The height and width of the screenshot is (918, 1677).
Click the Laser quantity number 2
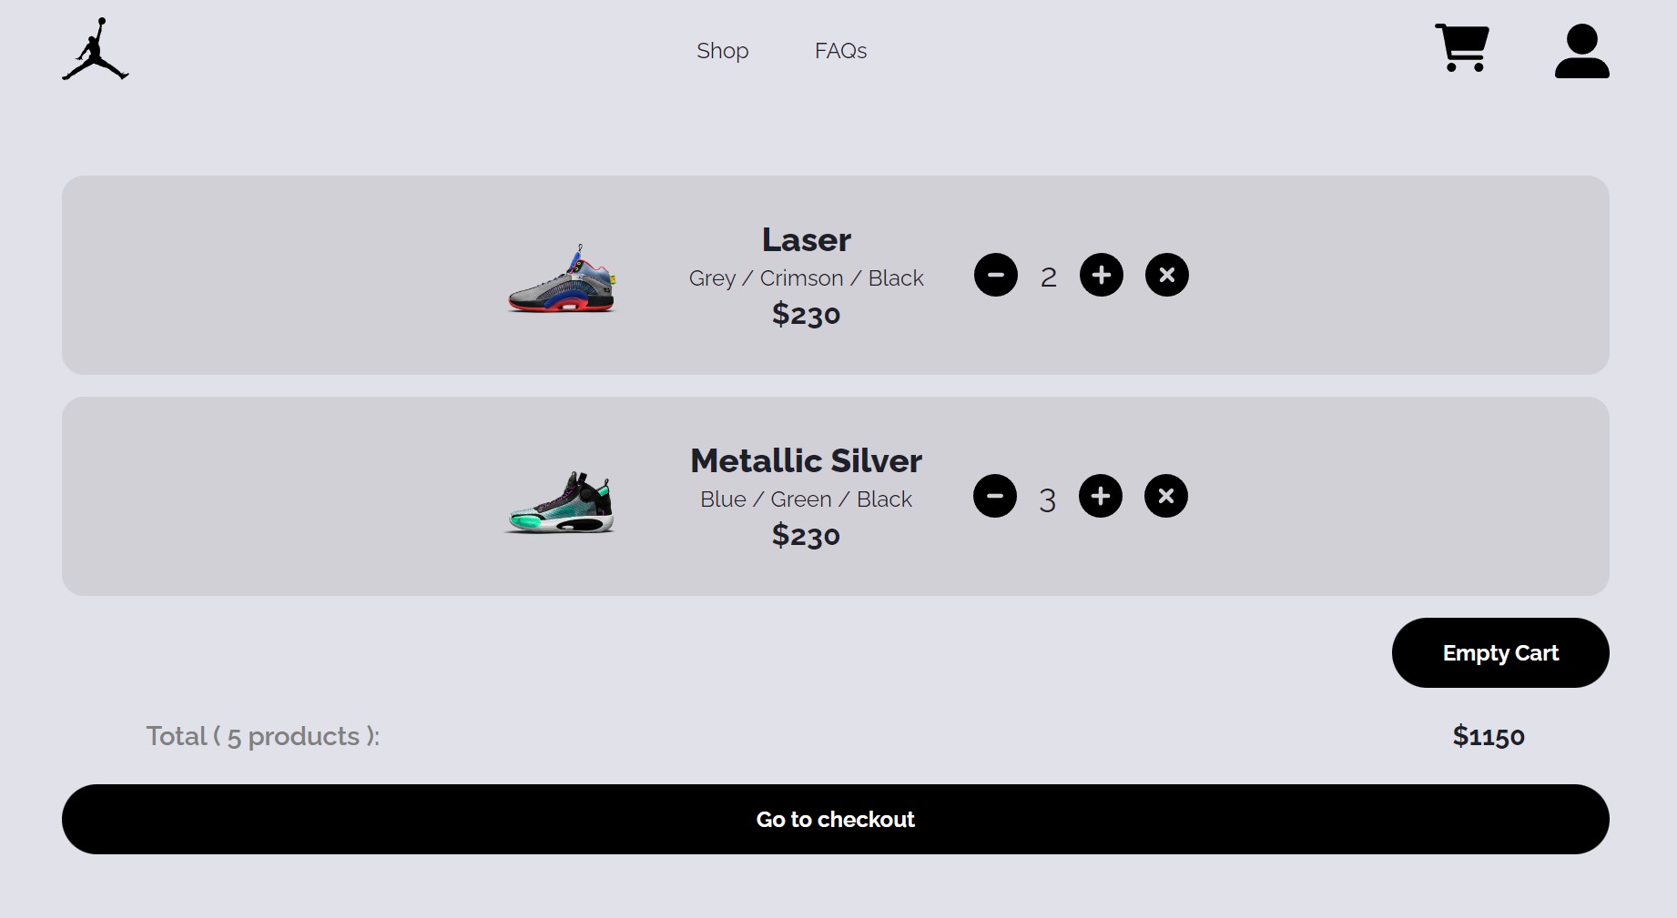pos(1049,277)
